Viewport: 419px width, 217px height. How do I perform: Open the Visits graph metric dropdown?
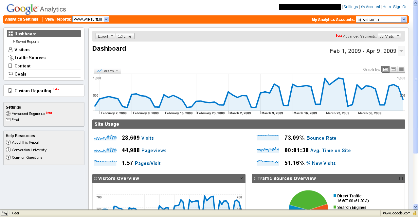tap(107, 71)
